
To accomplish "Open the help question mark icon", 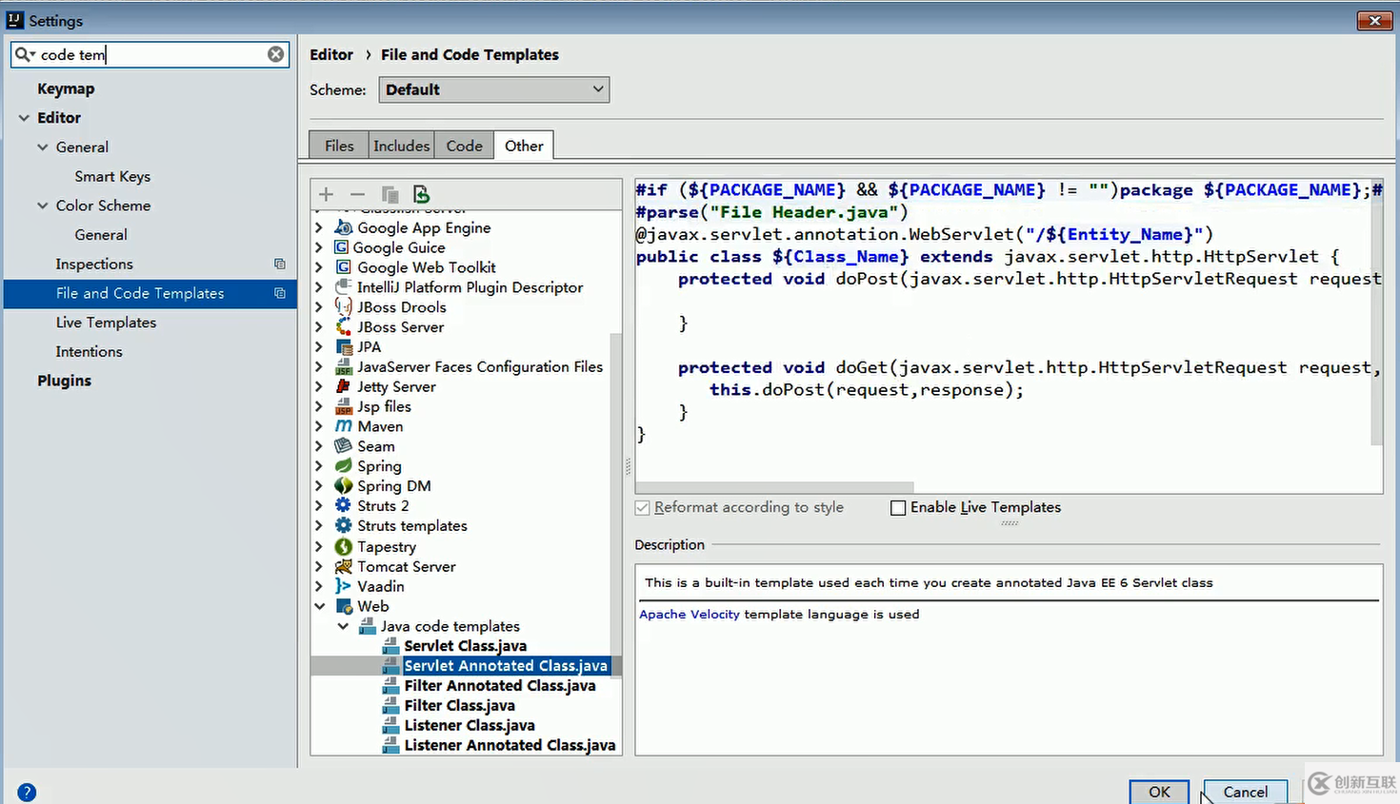I will point(27,792).
